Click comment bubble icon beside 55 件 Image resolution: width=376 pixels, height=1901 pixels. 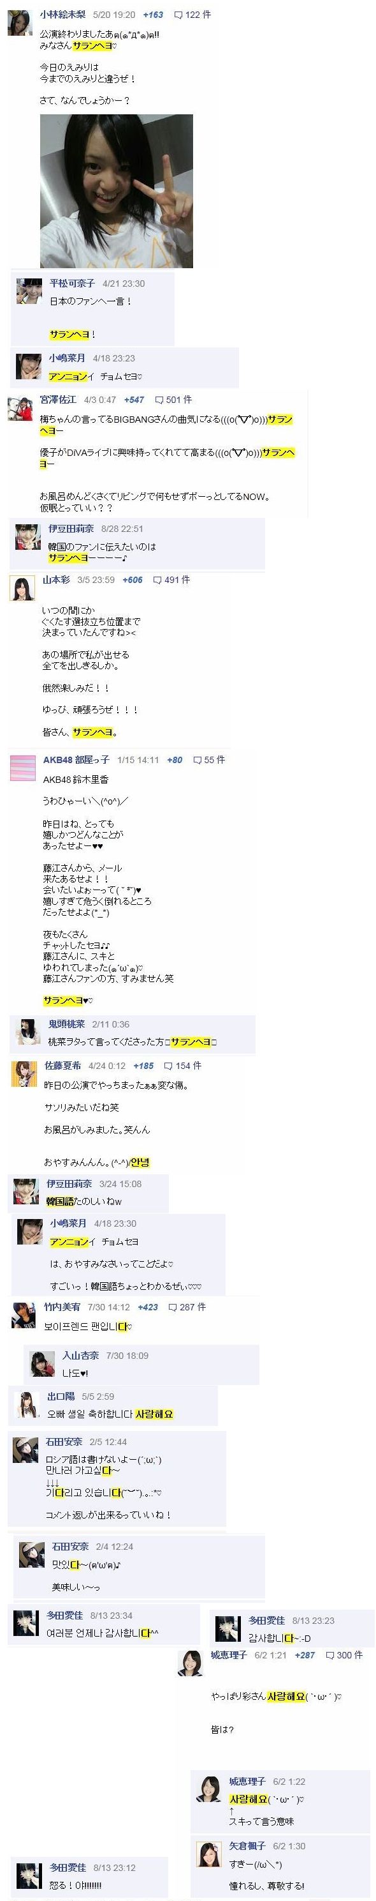point(197,760)
